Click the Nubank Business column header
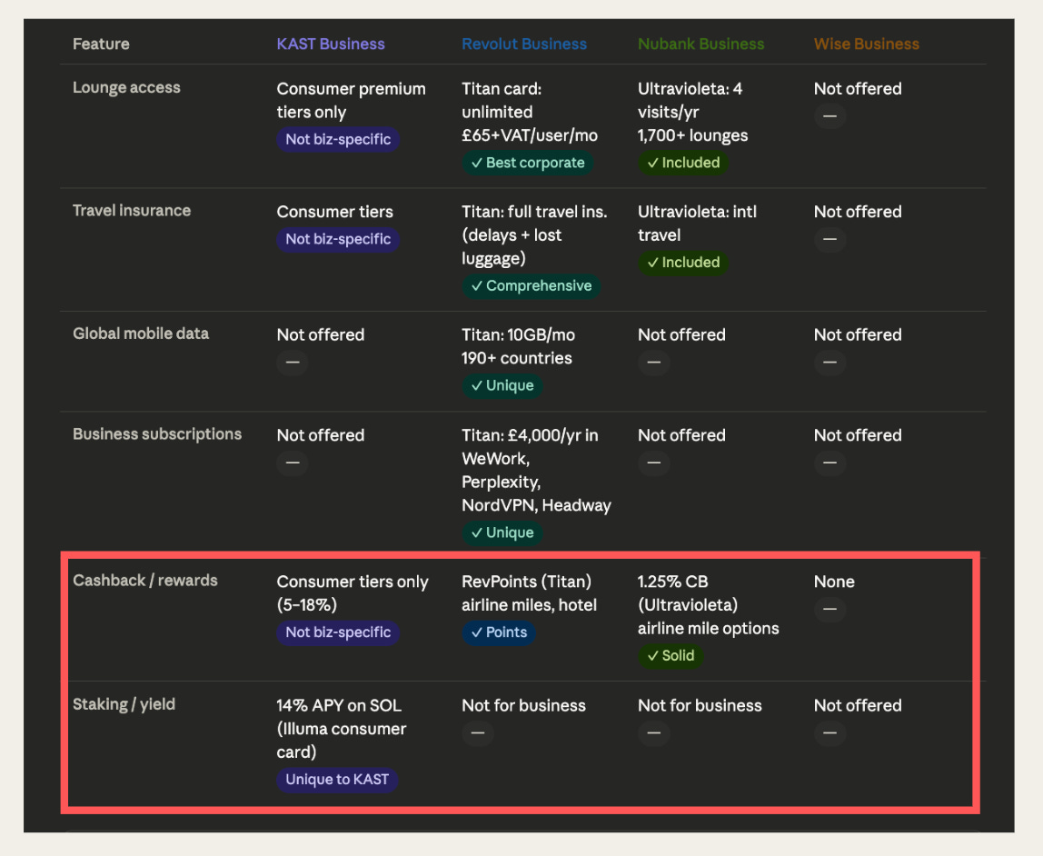Viewport: 1043px width, 856px height. [x=701, y=44]
